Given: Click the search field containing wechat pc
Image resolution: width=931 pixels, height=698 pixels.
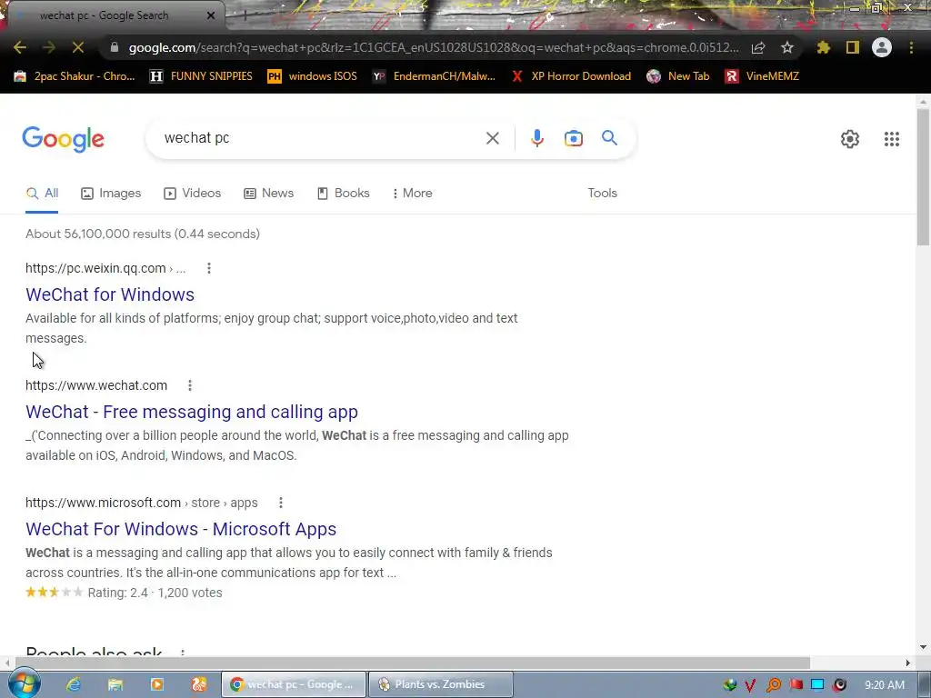Looking at the screenshot, I should [321, 138].
